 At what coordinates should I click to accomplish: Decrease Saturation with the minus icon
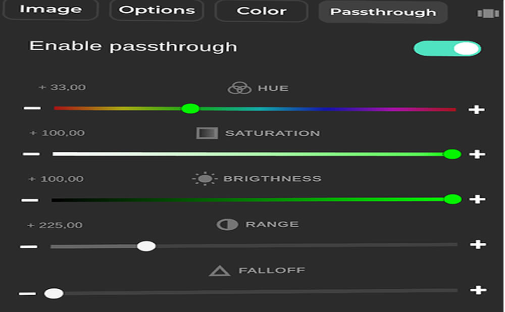click(x=31, y=153)
